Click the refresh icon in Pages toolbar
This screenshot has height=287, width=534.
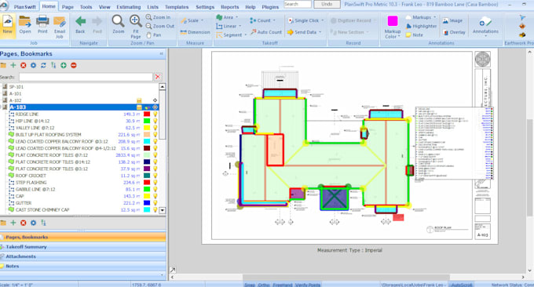click(x=43, y=65)
